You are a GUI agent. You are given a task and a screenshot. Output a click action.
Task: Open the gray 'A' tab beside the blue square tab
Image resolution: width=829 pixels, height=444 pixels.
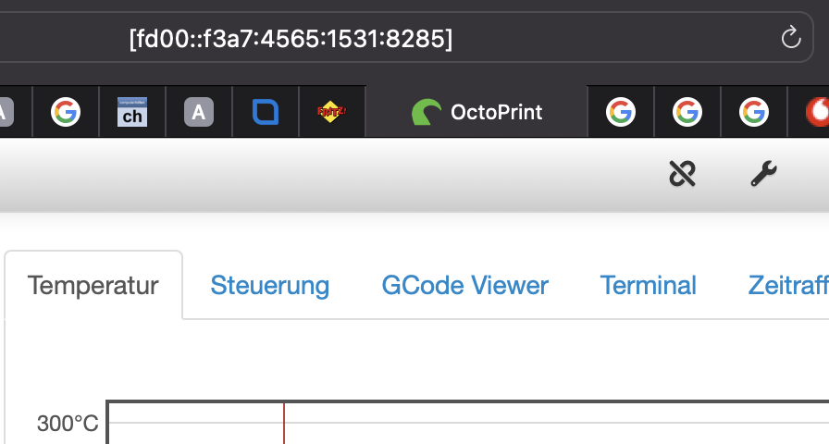tap(199, 113)
